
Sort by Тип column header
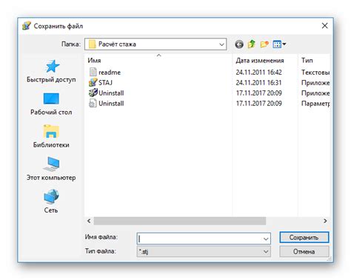[307, 61]
